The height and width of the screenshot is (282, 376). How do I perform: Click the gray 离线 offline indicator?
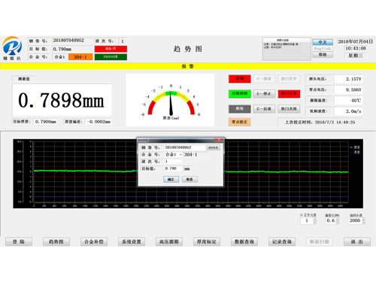pos(239,109)
